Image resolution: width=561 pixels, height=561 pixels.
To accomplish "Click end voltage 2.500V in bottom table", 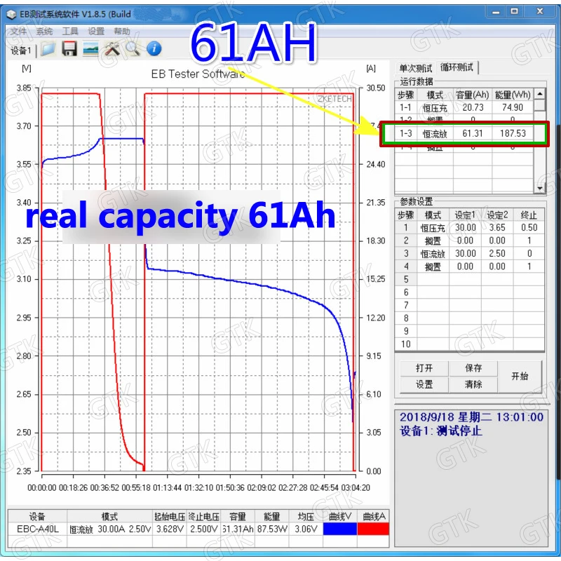I will [x=204, y=529].
